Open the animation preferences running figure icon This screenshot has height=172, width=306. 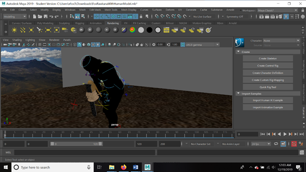tap(301, 144)
